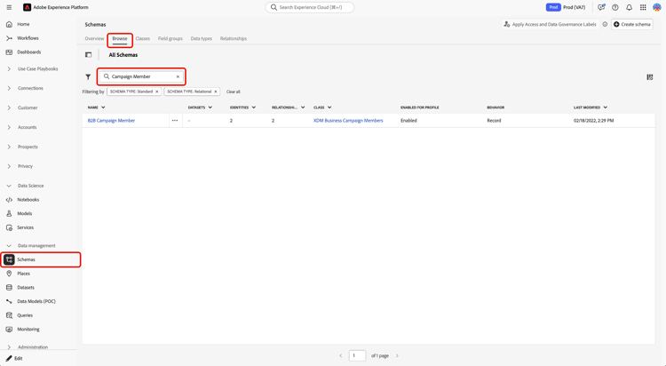Open the apps grid switcher
666x366 pixels.
click(x=643, y=7)
